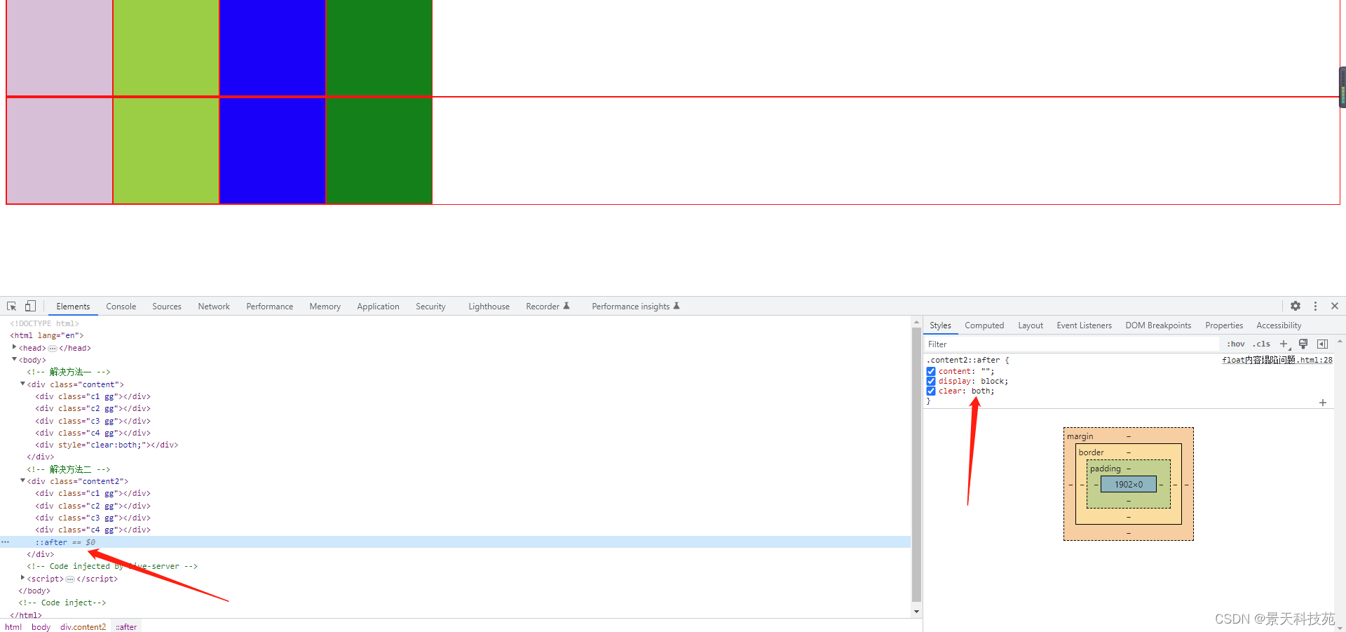Open the Memory tab
1346x632 pixels.
pos(325,307)
